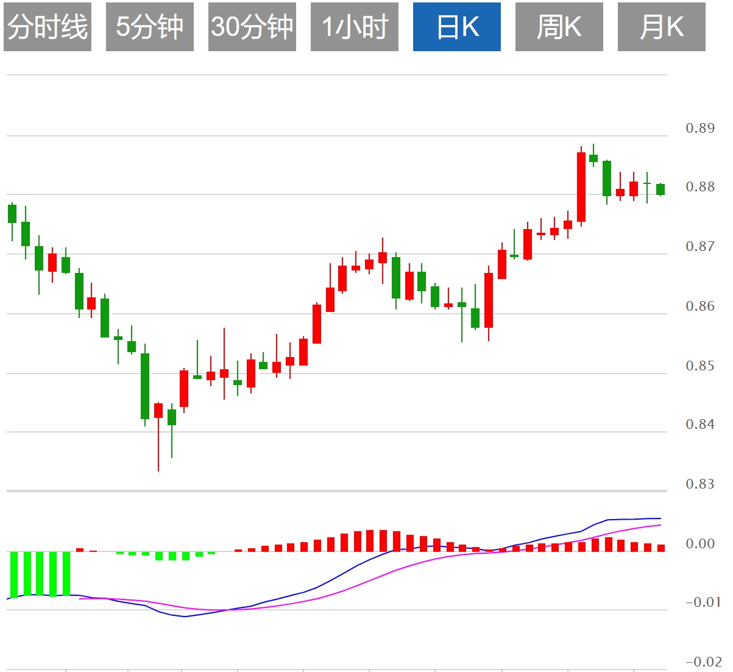
Task: Click the last green candlestick at far right
Action: (660, 189)
